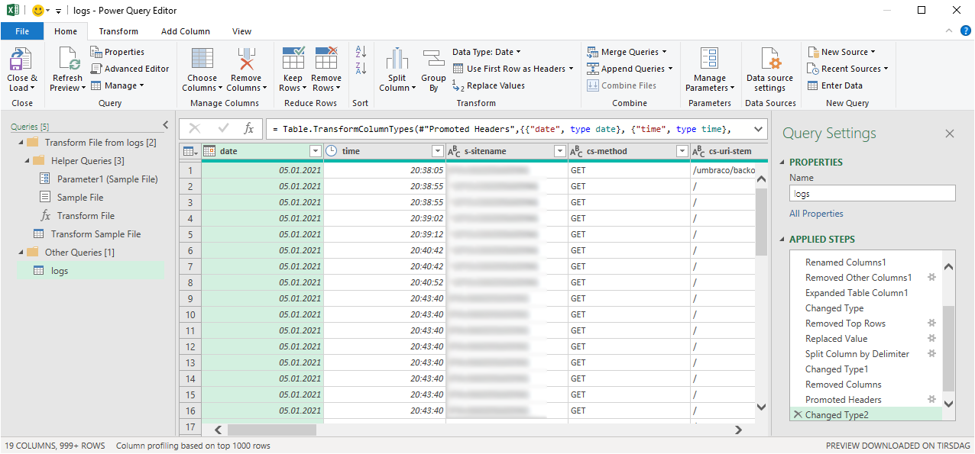Viewport: 975px width, 454px height.
Task: Open settings gear for Split Column by Delimiter
Action: [932, 354]
